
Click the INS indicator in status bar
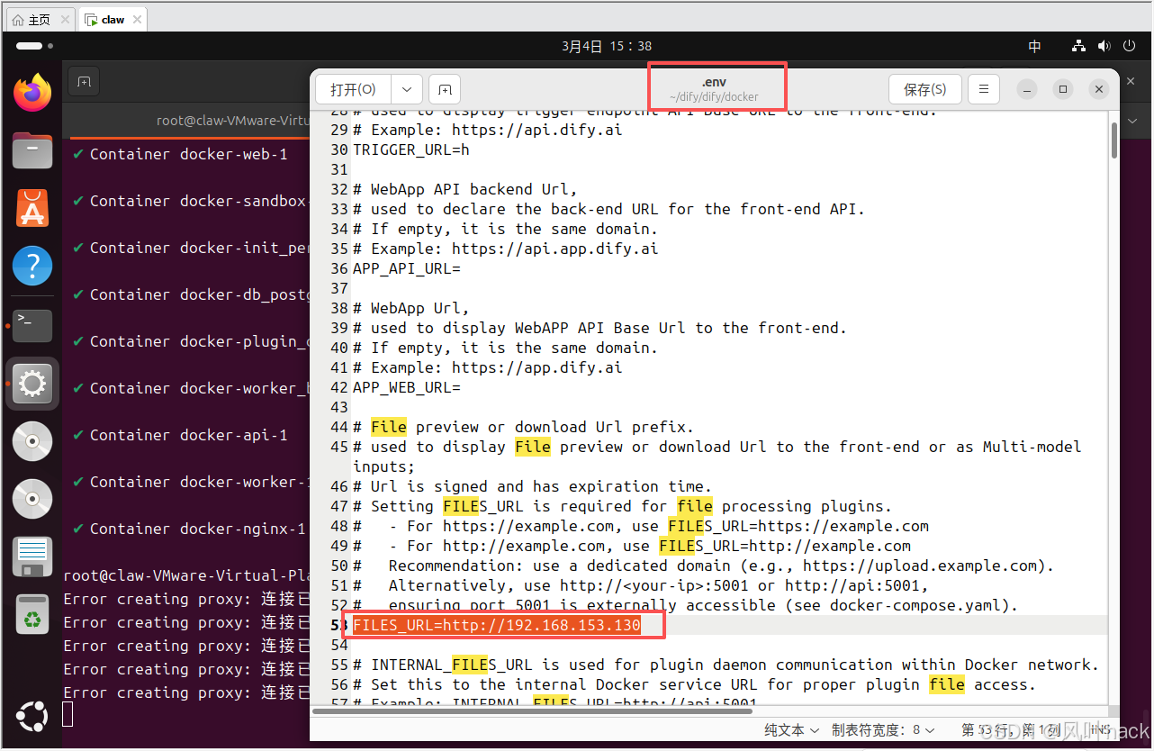pyautogui.click(x=1099, y=730)
